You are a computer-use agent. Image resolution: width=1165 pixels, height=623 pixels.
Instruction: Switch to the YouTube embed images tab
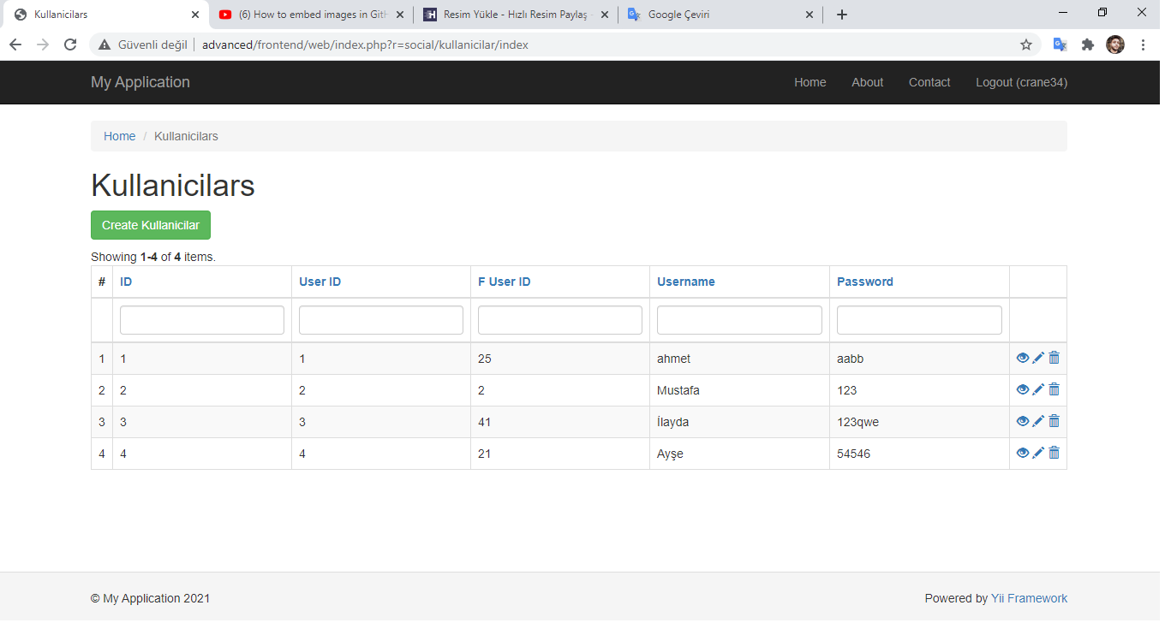coord(312,15)
